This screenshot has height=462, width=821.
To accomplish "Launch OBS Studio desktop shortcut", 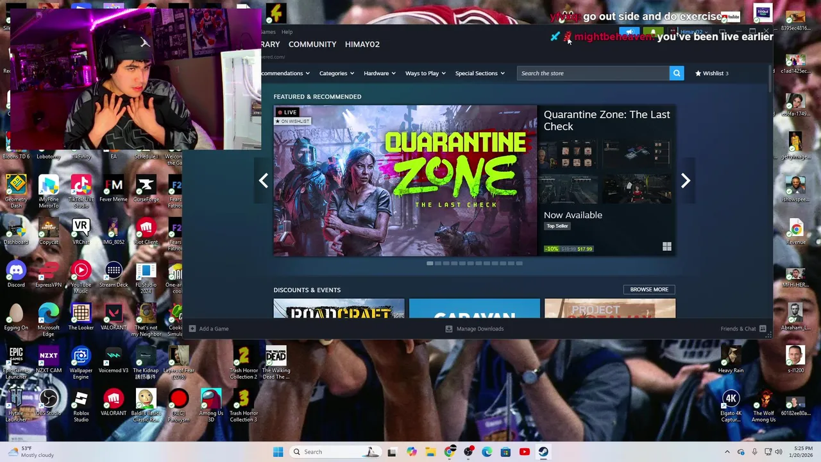I will pyautogui.click(x=48, y=403).
